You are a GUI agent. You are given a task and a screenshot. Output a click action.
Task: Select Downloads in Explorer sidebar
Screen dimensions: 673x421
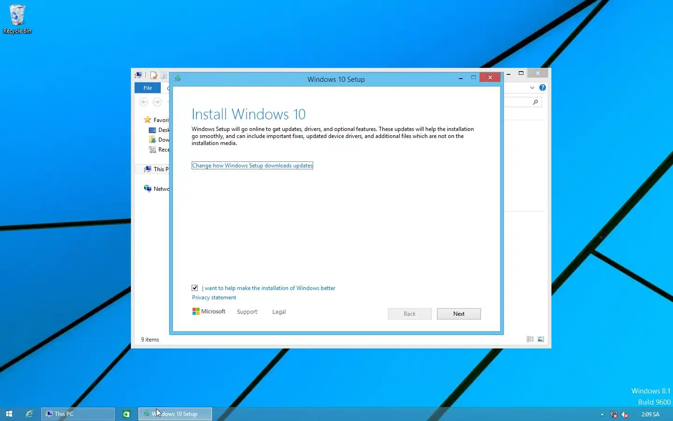pyautogui.click(x=159, y=140)
